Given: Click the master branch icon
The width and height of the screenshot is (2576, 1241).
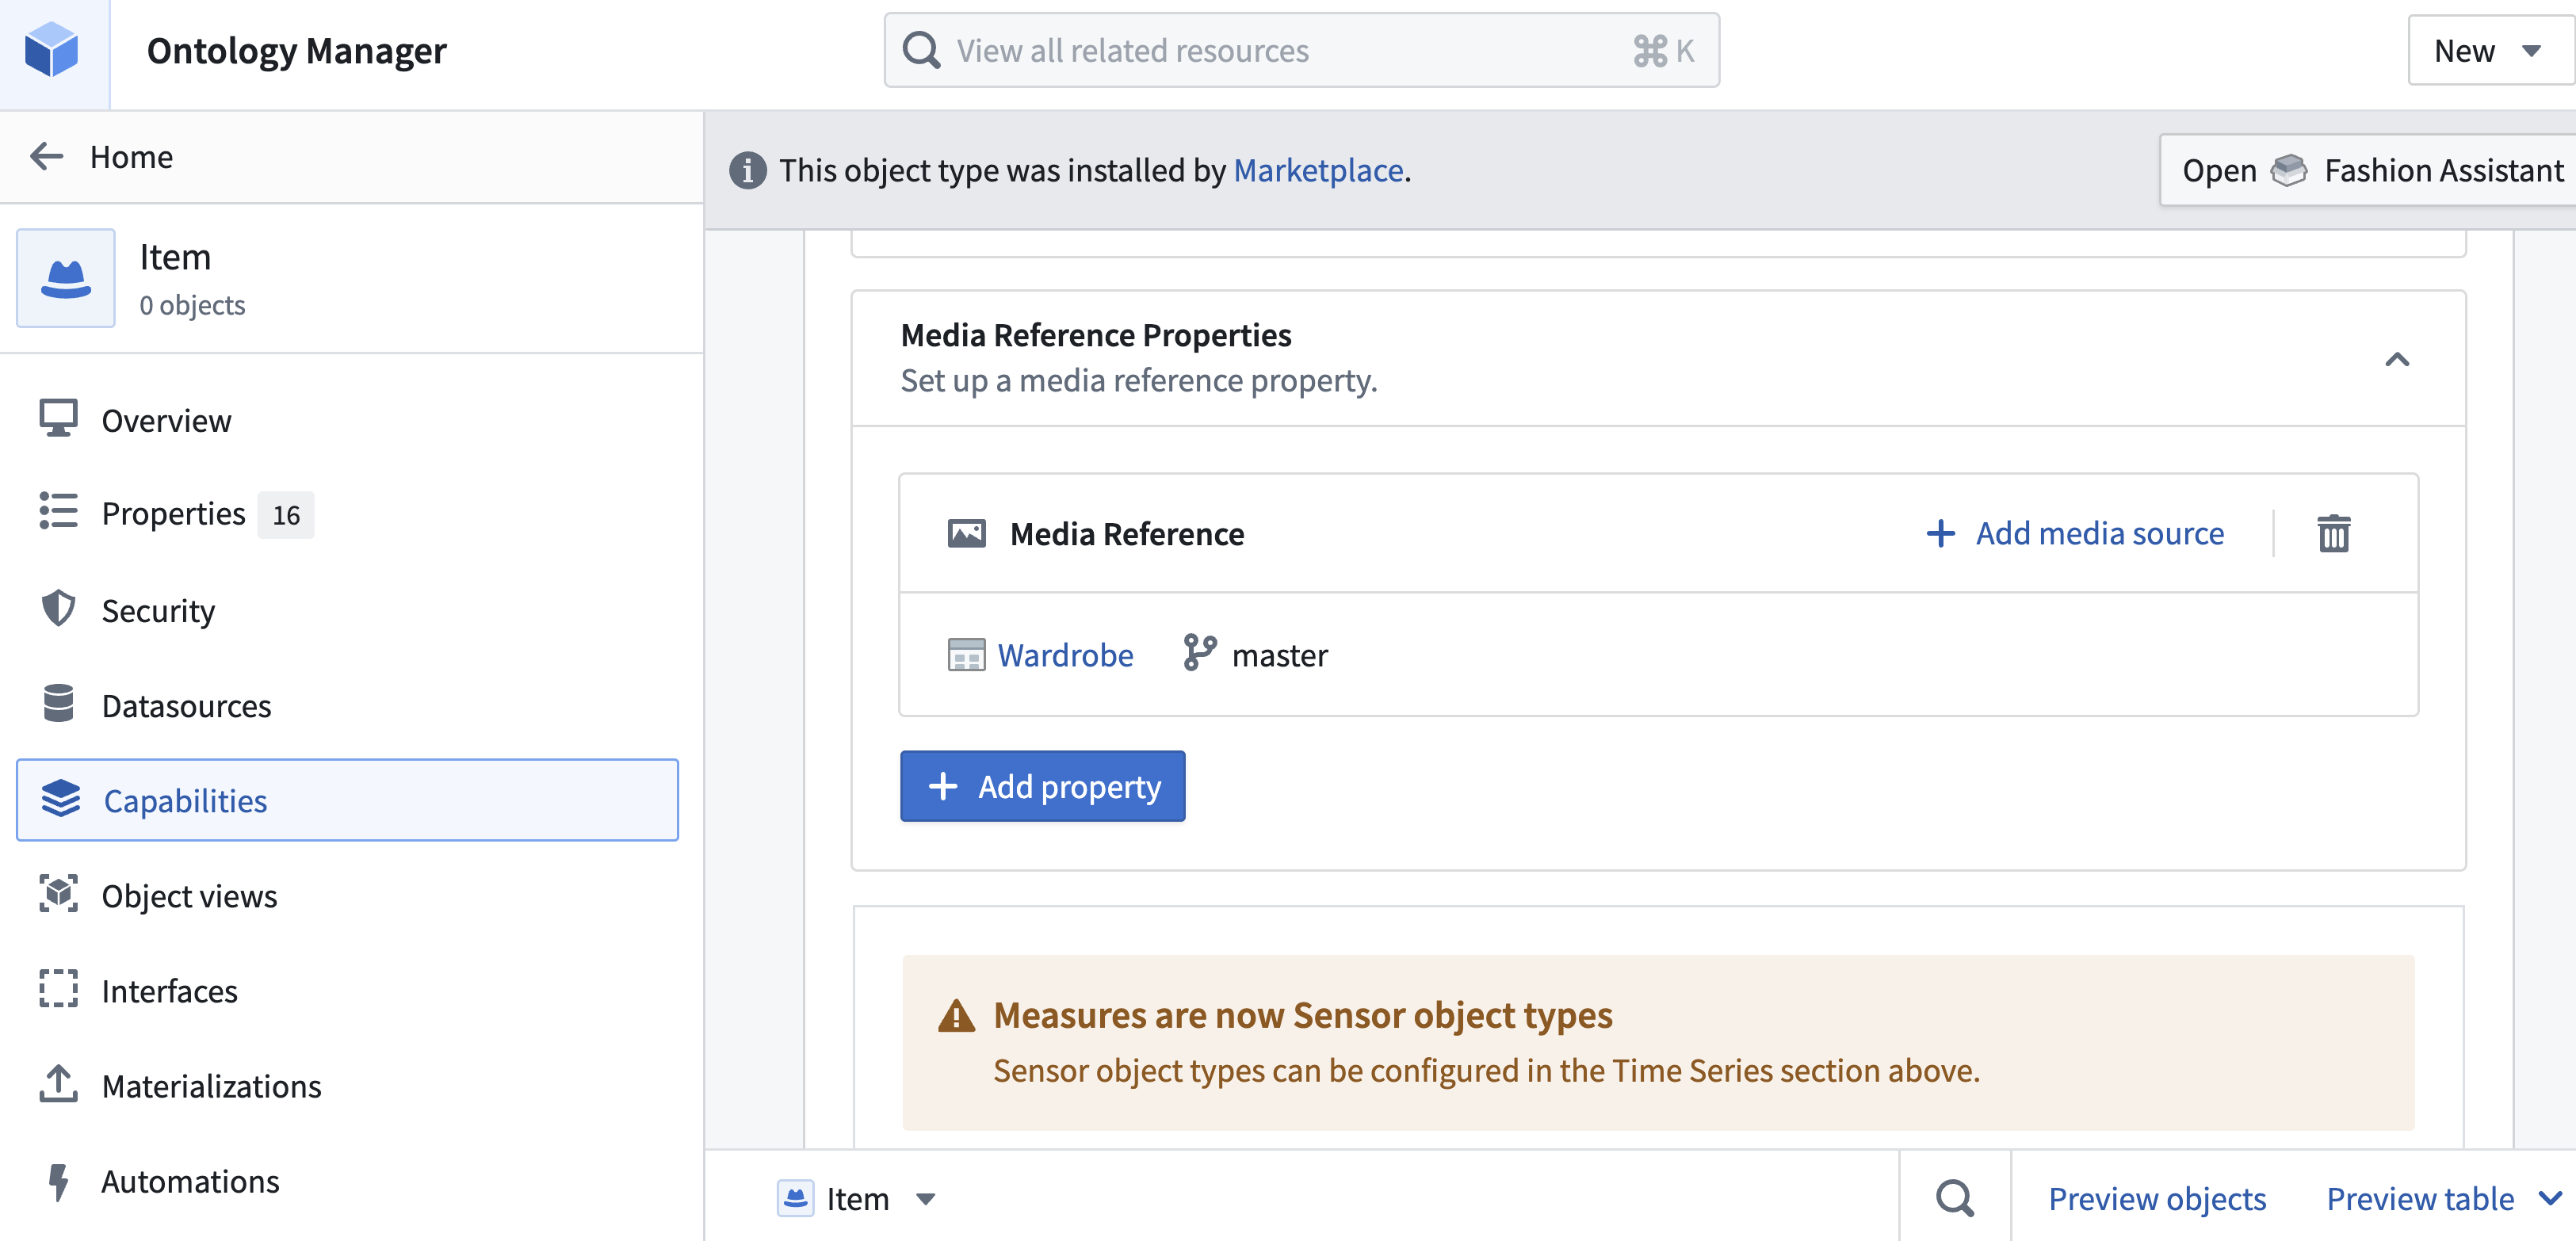Looking at the screenshot, I should coord(1199,653).
